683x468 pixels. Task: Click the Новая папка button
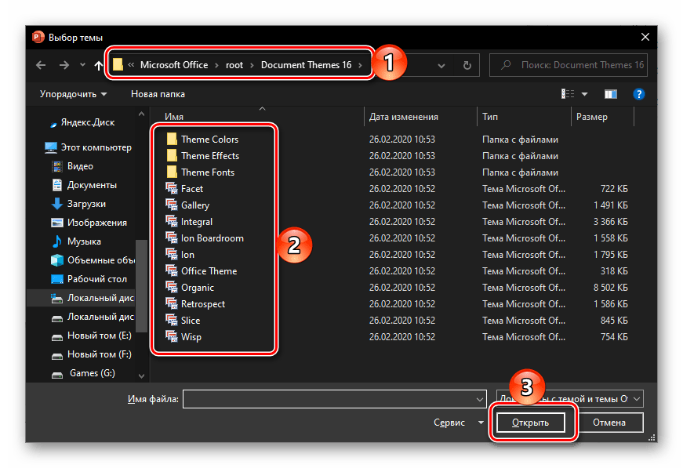coord(158,94)
